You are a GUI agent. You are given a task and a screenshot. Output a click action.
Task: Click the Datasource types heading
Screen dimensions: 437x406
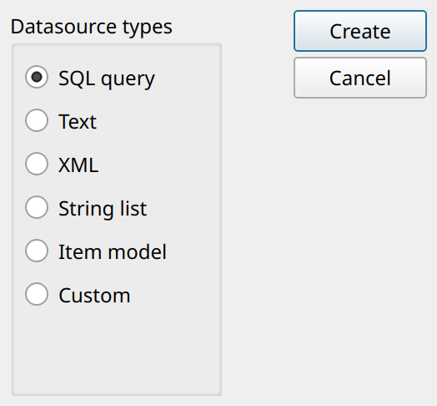[92, 28]
